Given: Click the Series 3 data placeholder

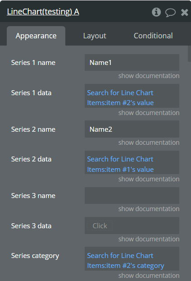Looking at the screenshot, I should pos(100,226).
